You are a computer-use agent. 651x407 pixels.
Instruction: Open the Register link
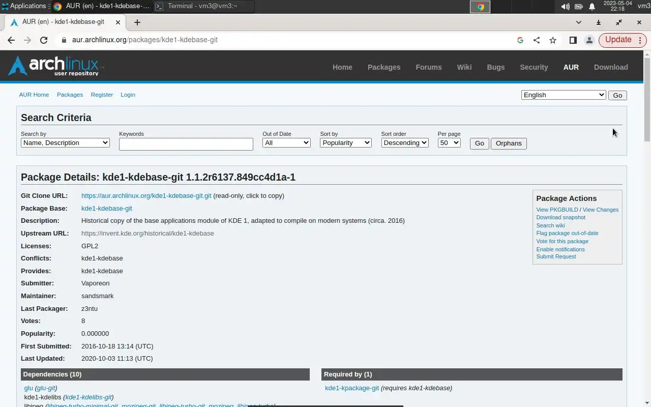(102, 95)
